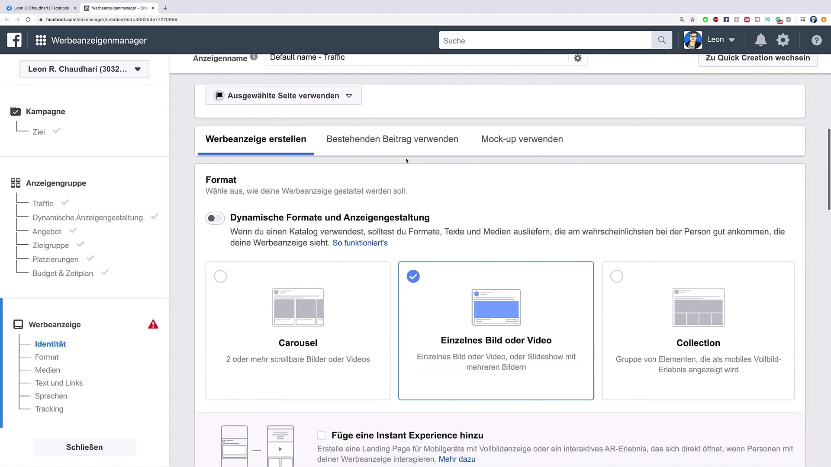Bookmark page with the star icon
This screenshot has height=467, width=831.
(692, 19)
